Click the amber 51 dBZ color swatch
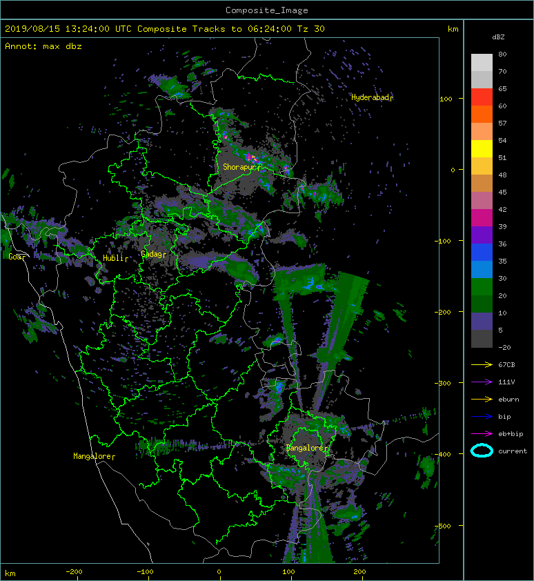The image size is (534, 581). [482, 166]
